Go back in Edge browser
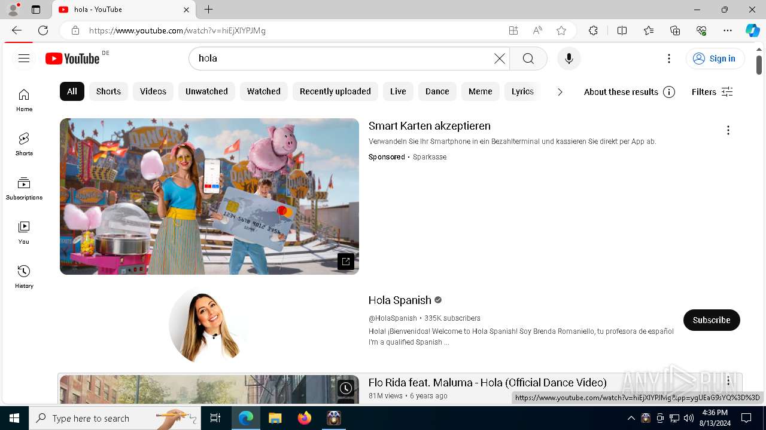The image size is (766, 430). (x=17, y=30)
